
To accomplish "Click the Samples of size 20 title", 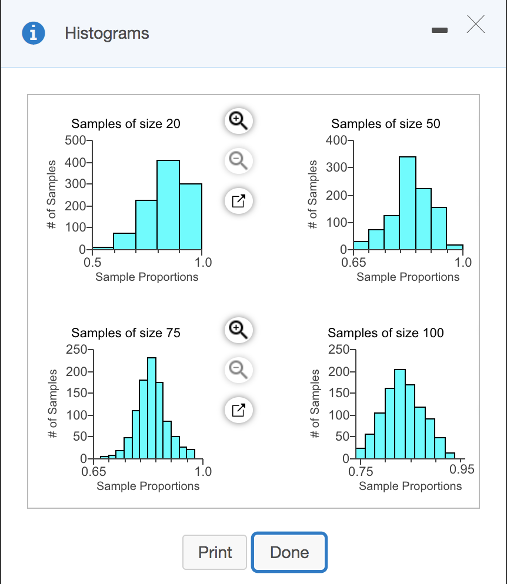I will 126,124.
